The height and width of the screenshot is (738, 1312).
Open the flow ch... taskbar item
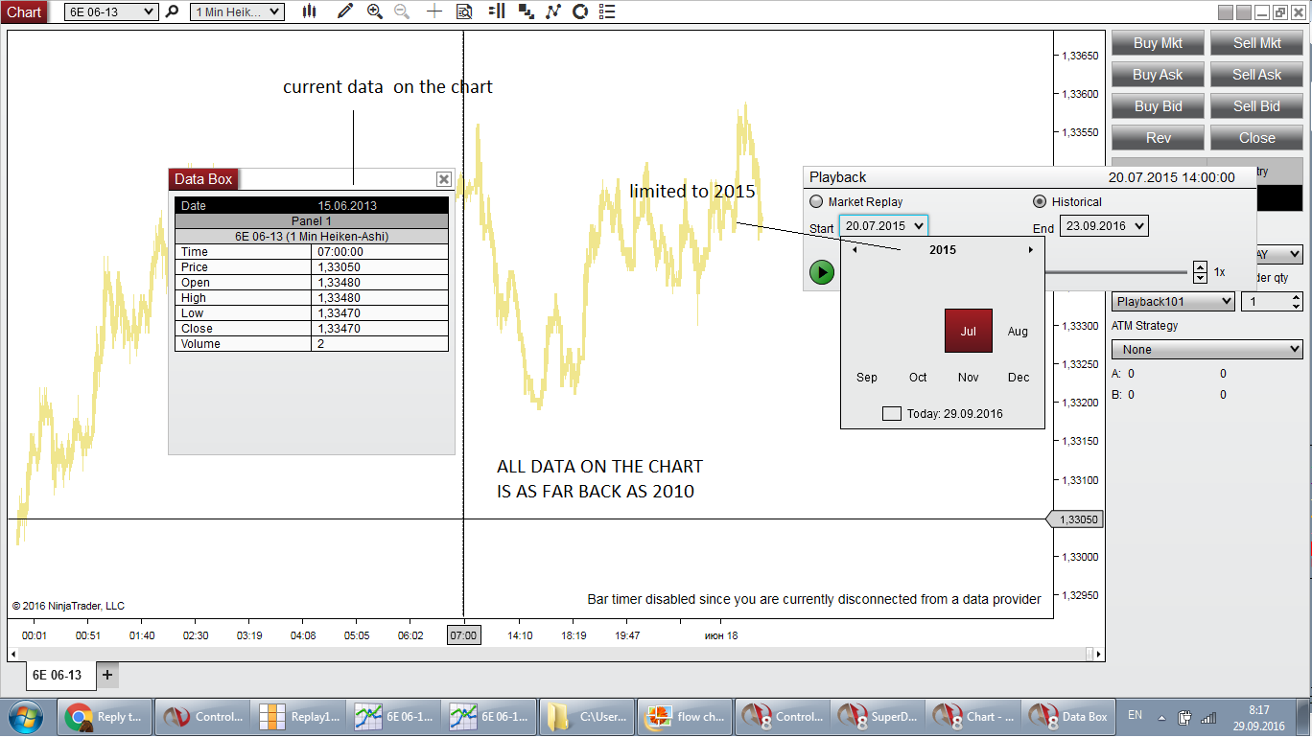pos(685,716)
